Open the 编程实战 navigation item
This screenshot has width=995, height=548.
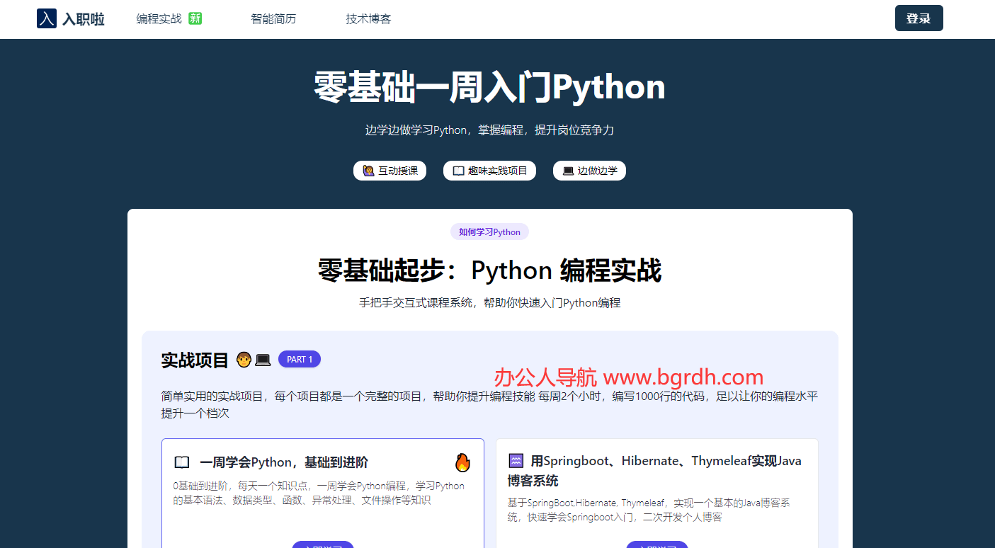[159, 19]
